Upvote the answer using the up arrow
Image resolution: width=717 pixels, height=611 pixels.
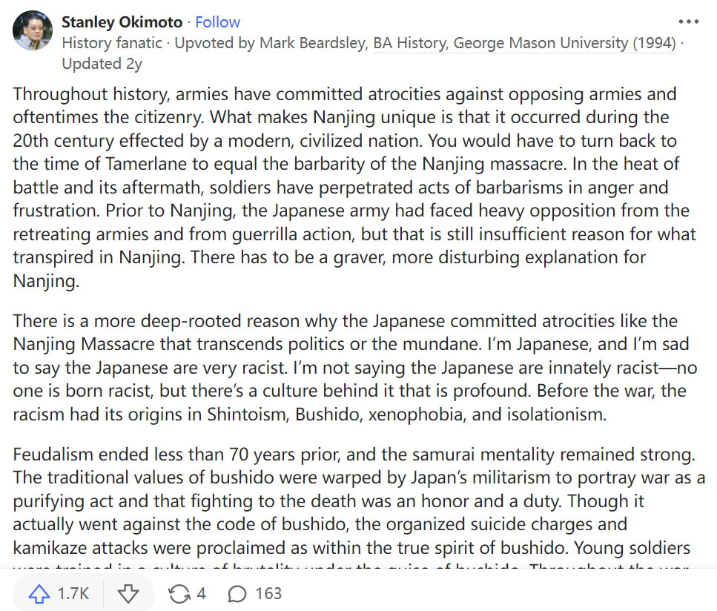click(39, 593)
